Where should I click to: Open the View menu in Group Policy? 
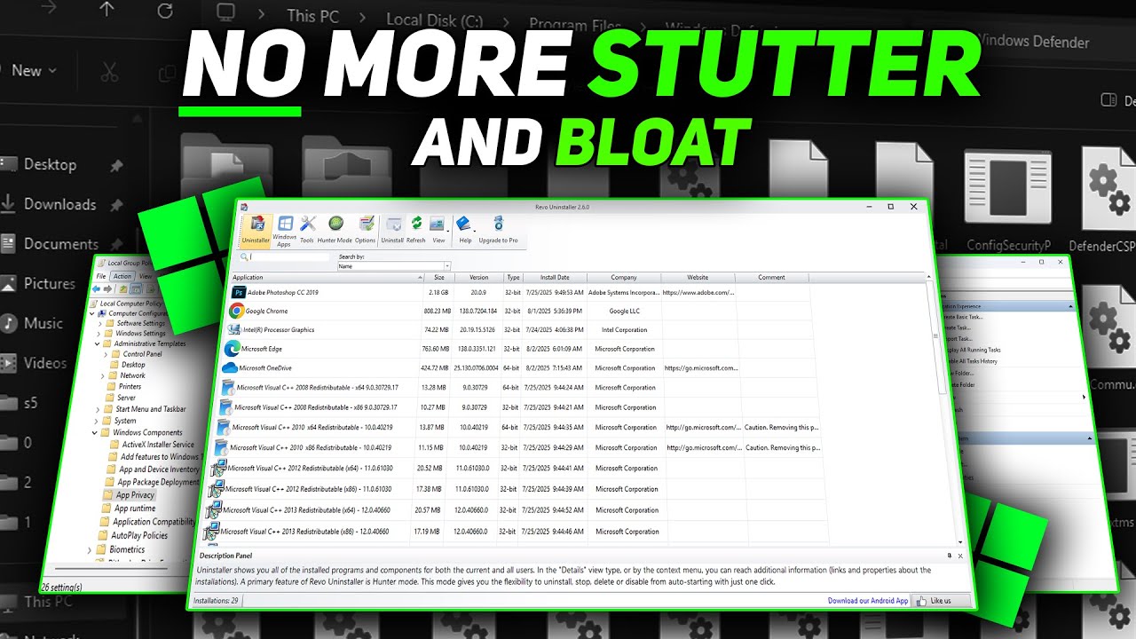145,276
